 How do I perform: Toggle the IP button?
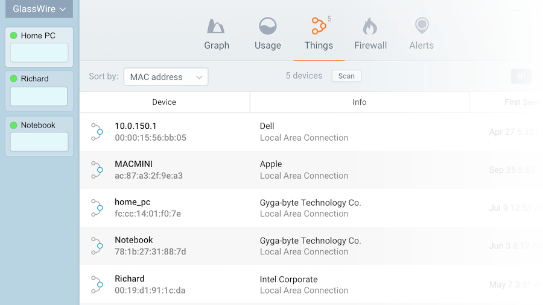(521, 76)
